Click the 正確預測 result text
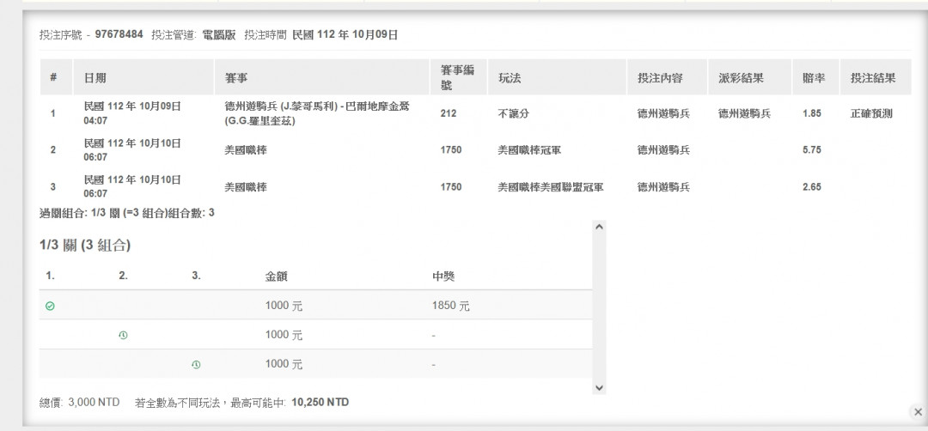 (x=871, y=113)
